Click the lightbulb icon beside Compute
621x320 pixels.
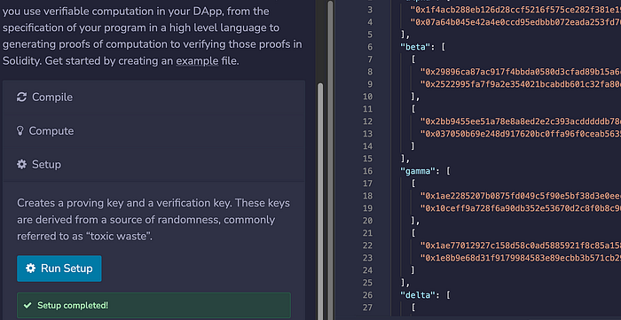pos(20,131)
